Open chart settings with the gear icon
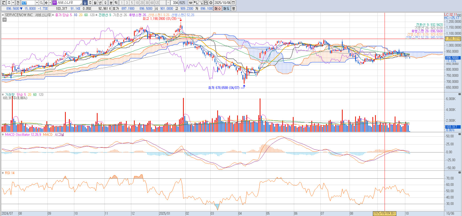 coord(211,3)
